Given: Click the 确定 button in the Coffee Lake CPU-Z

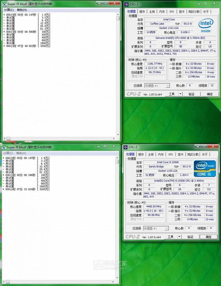Looking at the screenshot, I should pos(210,94).
